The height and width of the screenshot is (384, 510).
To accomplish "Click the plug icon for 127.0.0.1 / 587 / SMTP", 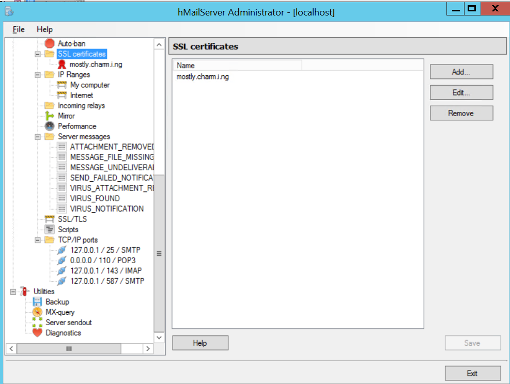I will [x=62, y=281].
